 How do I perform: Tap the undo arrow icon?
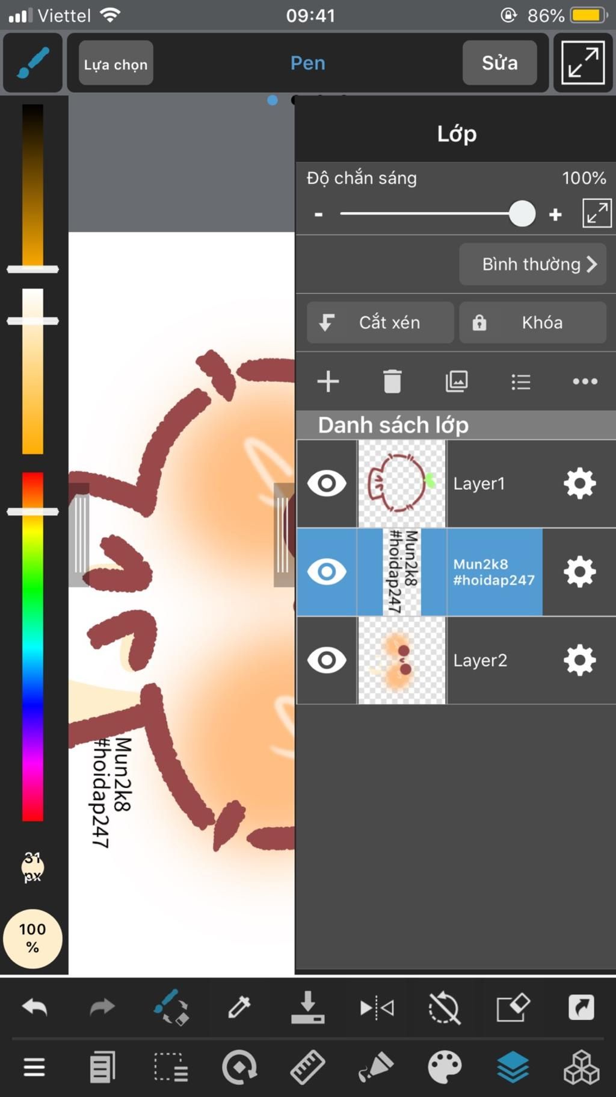pyautogui.click(x=34, y=1007)
